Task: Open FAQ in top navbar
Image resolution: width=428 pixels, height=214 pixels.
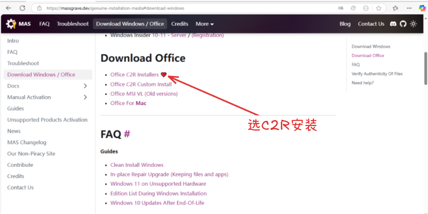Action: point(44,24)
